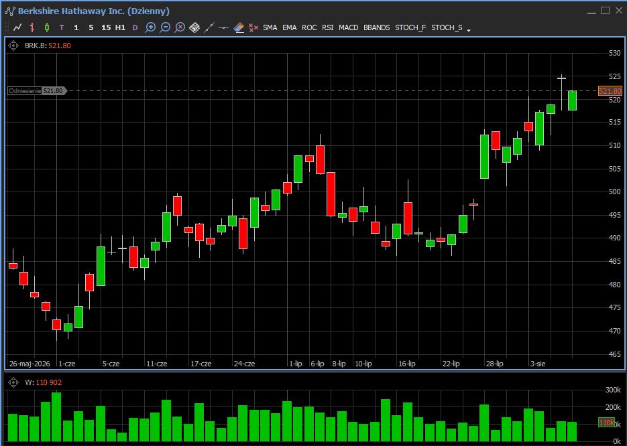Click the chart window icon in title bar
Image resolution: width=627 pixels, height=446 pixels.
(9, 11)
